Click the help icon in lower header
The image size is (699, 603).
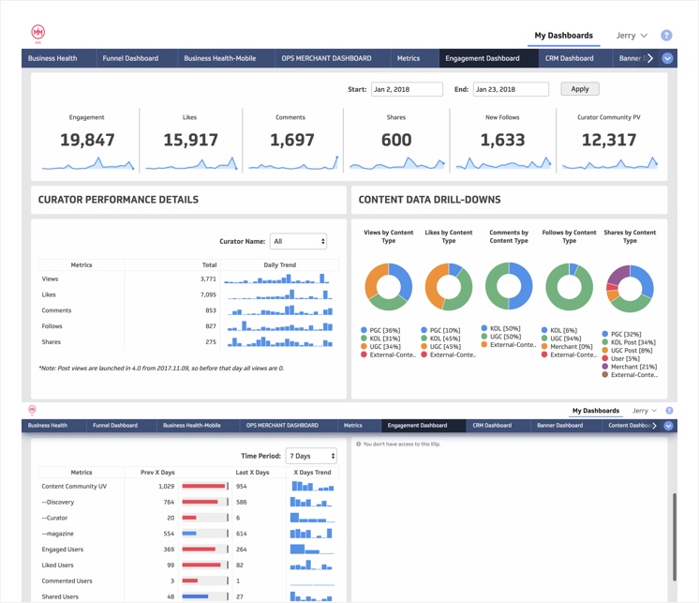[x=669, y=411]
